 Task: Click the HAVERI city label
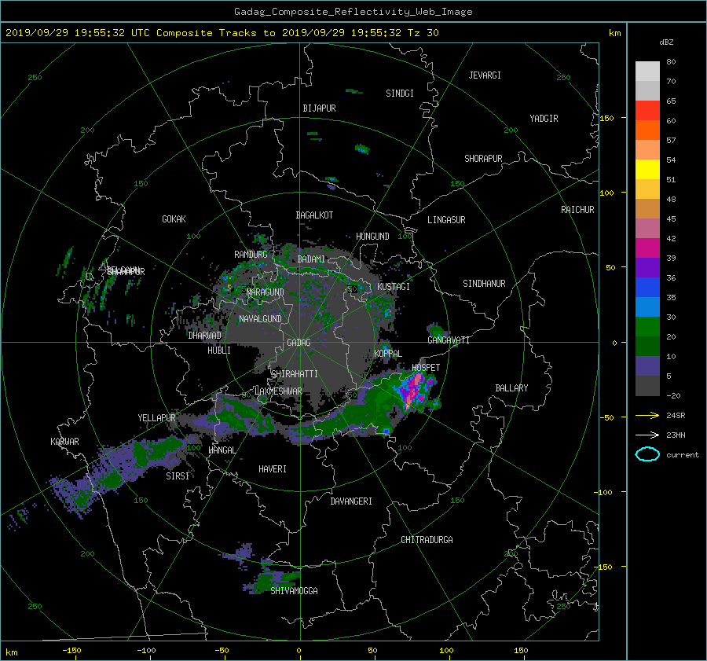273,469
